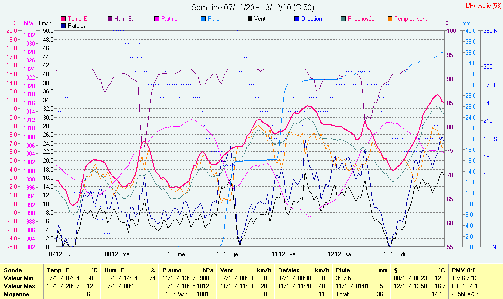
Task: Click the Temp. E. minimum value -0.3
Action: tap(92, 278)
